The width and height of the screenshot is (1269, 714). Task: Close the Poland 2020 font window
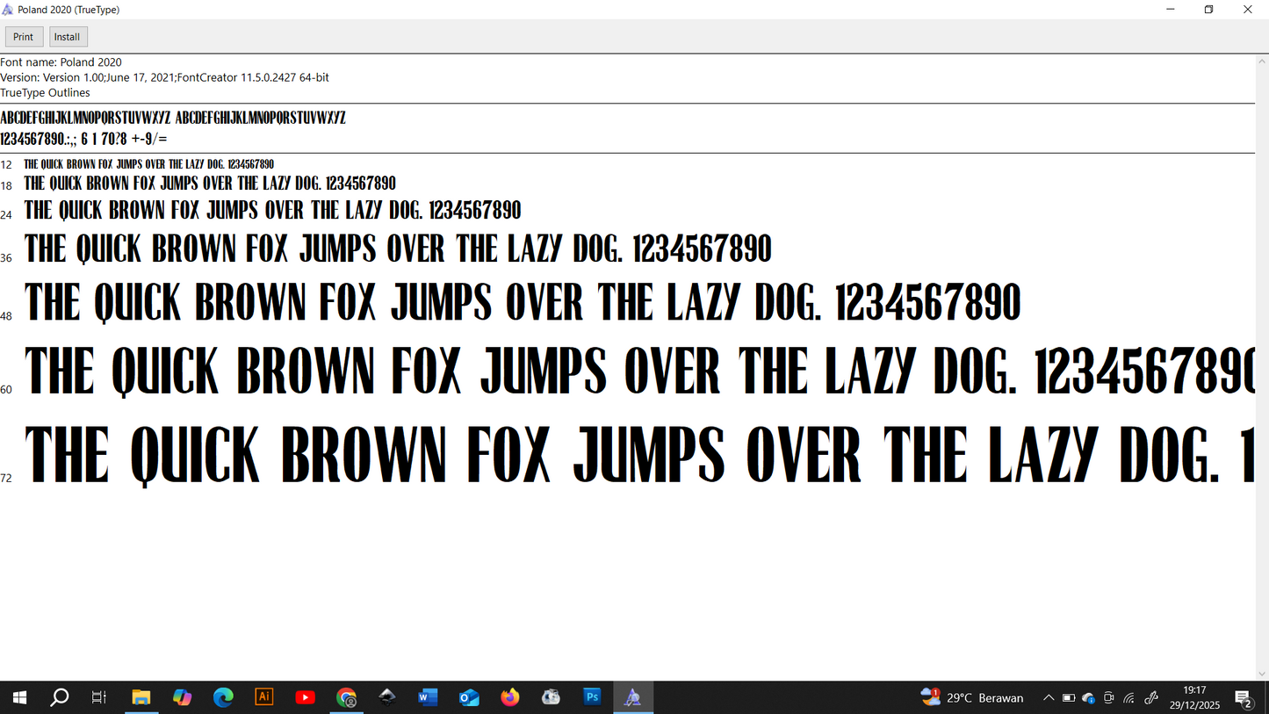(x=1248, y=10)
